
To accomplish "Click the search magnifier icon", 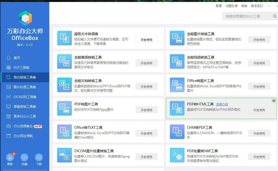I will point(275,16).
